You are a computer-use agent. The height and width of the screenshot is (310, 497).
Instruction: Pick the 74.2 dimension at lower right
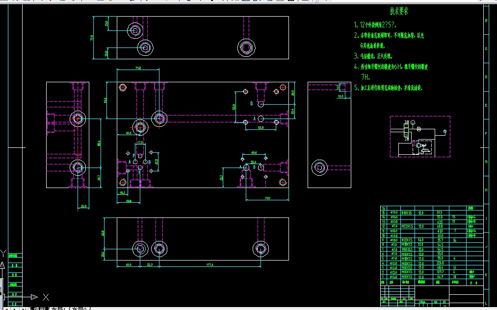point(267,198)
